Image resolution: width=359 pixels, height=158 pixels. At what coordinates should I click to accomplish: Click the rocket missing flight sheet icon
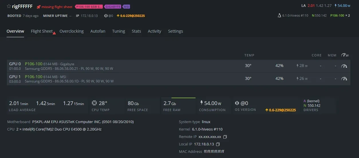tap(38, 7)
